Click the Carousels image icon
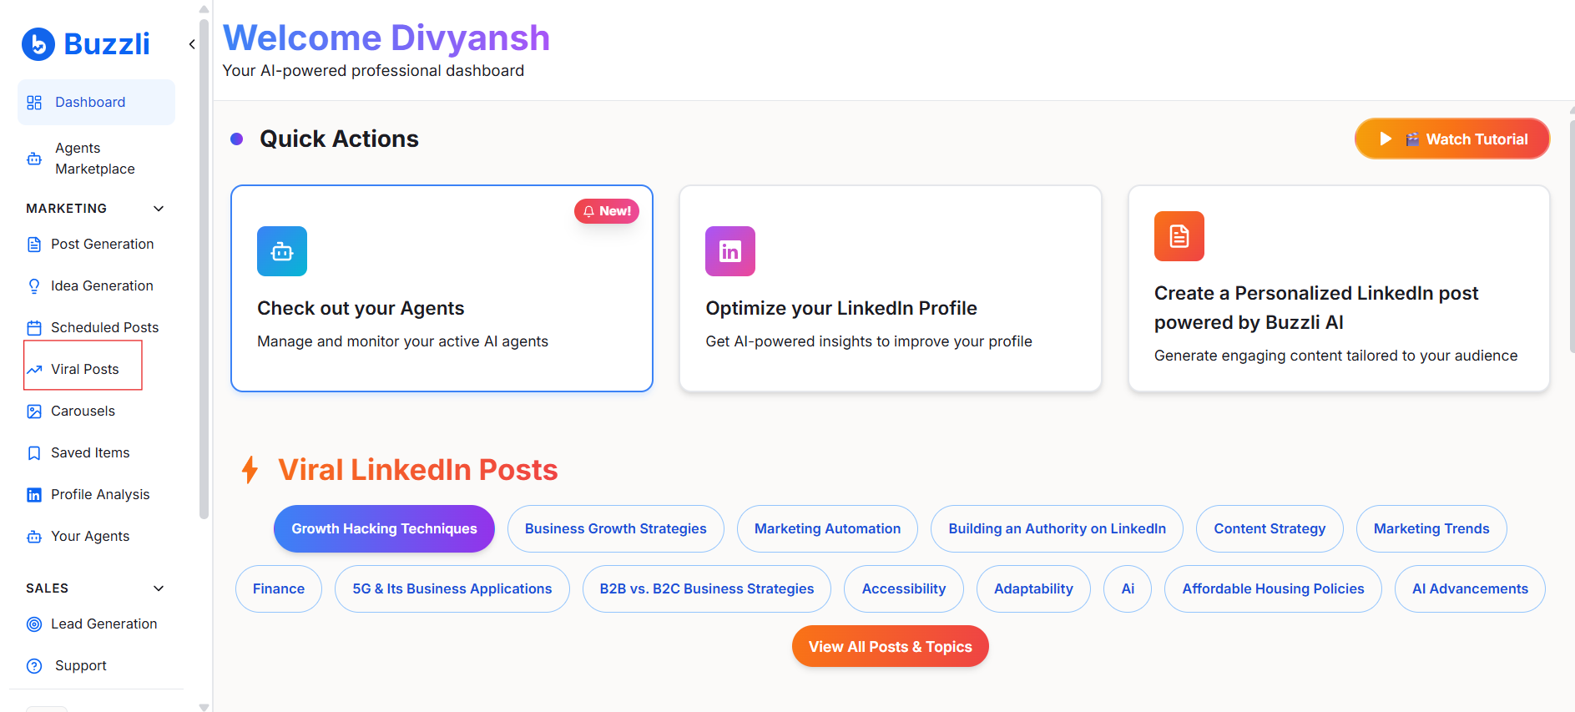This screenshot has height=712, width=1575. click(x=34, y=412)
